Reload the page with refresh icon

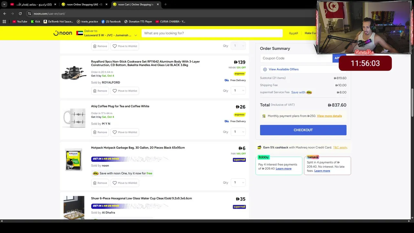click(20, 14)
